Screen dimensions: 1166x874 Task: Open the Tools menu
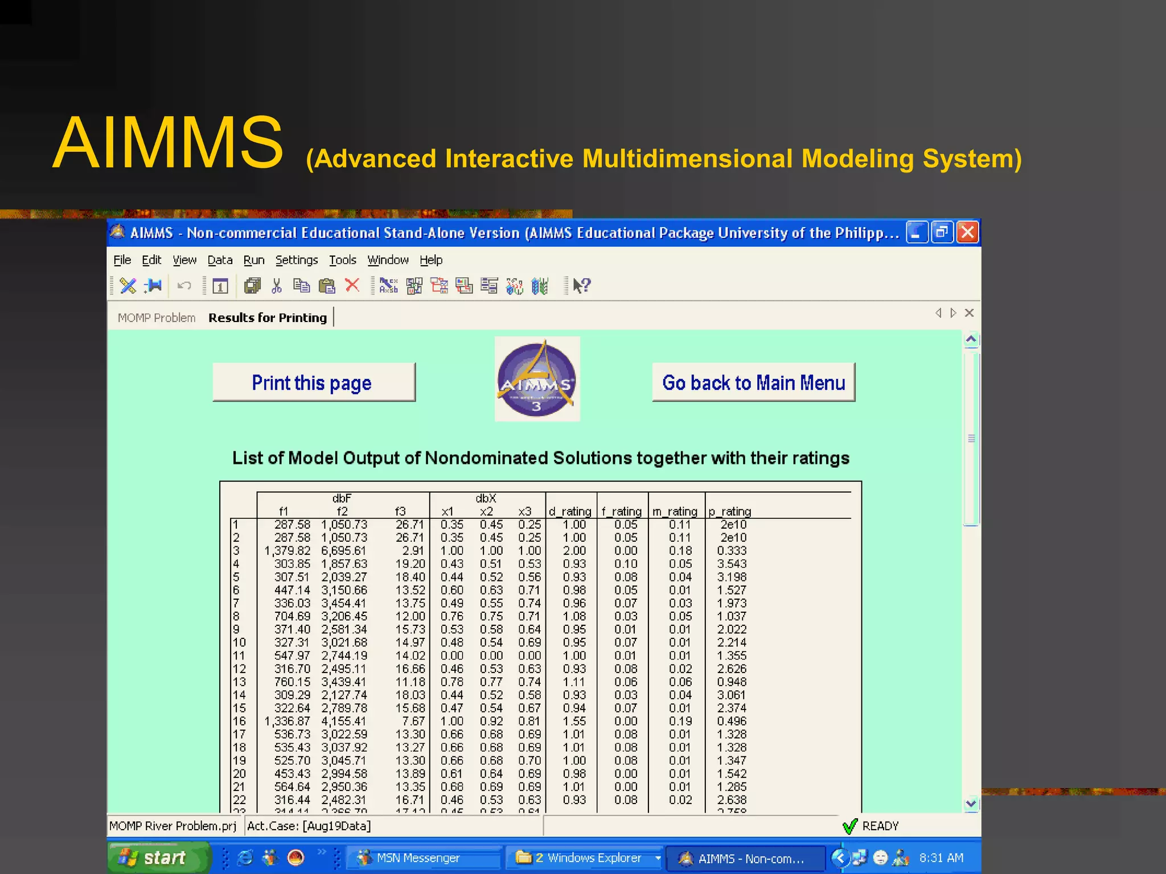tap(343, 260)
